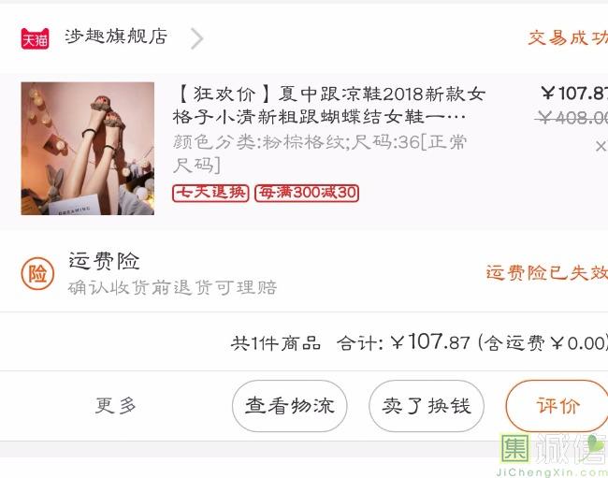Click the ¥107.87 item price

574,93
